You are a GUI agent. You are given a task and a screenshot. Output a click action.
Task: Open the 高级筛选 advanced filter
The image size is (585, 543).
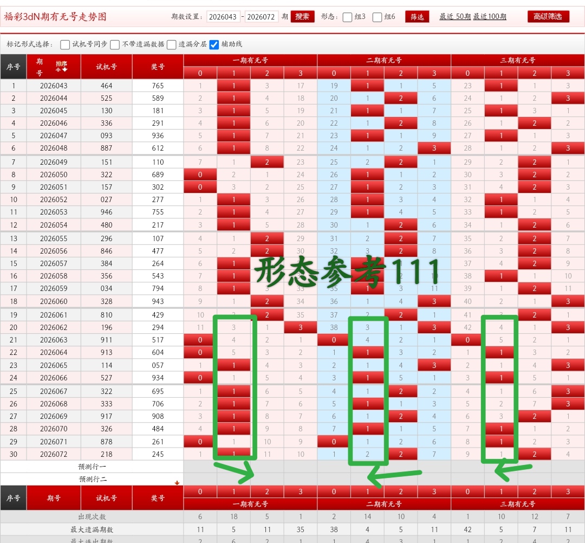pyautogui.click(x=548, y=17)
